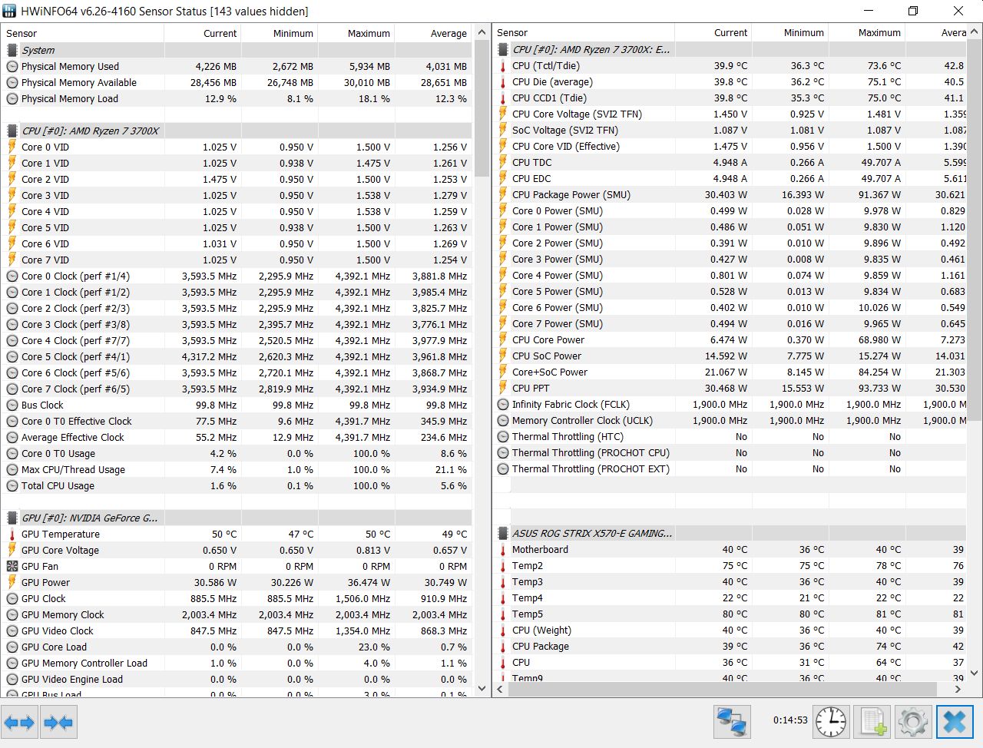Select the Average Effective Clock row
The width and height of the screenshot is (983, 748).
pos(237,437)
